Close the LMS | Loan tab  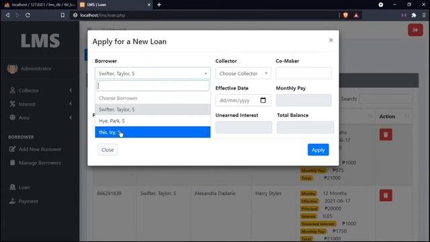(x=149, y=5)
